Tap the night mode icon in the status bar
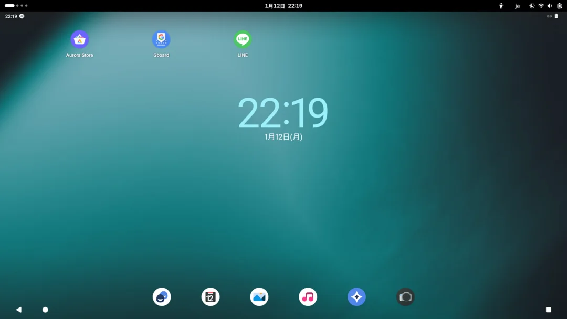Image resolution: width=567 pixels, height=319 pixels. point(531,6)
